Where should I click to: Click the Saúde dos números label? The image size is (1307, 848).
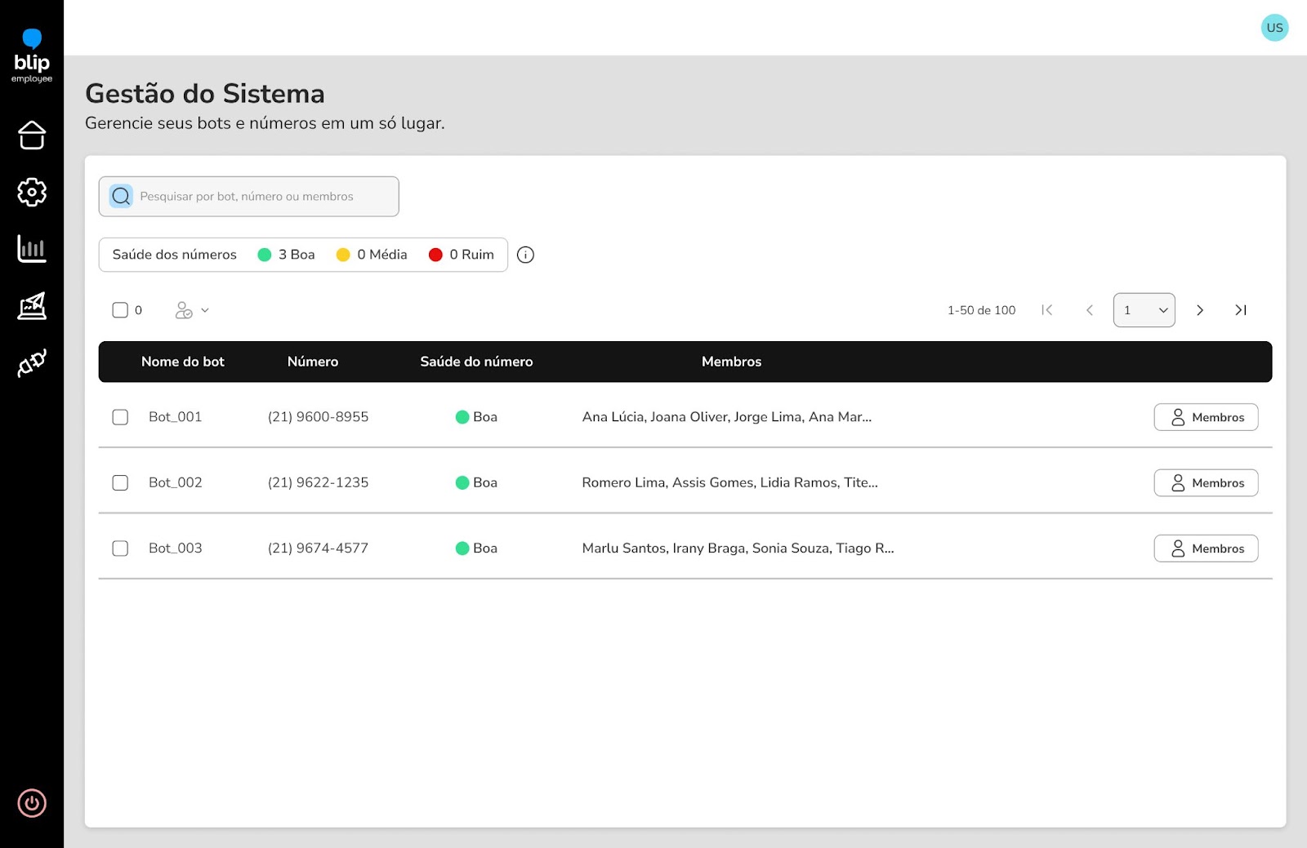point(174,255)
